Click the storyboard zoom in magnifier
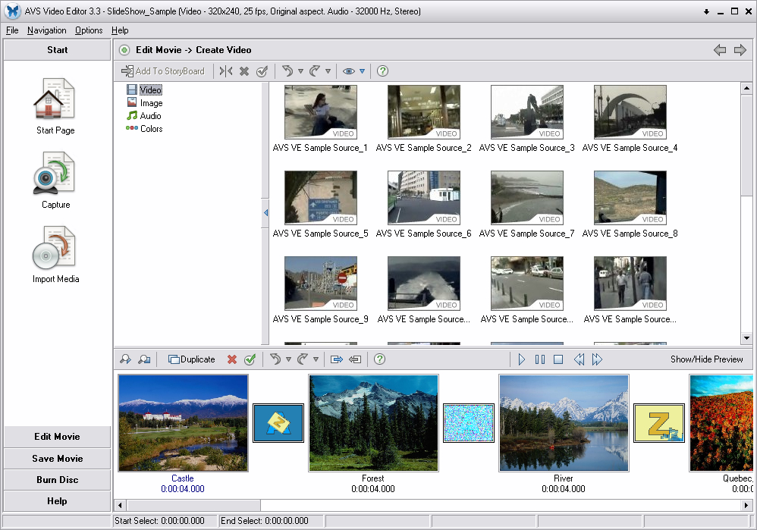 click(x=126, y=359)
